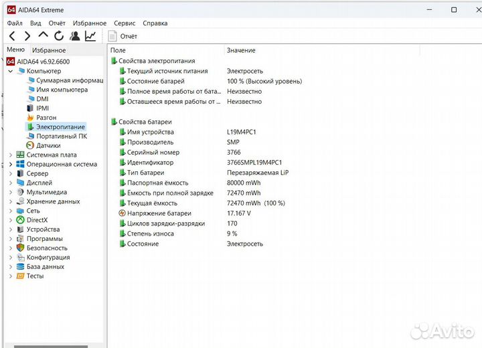The width and height of the screenshot is (482, 348).
Task: Click the Безопасность shield icon
Action: point(20,248)
